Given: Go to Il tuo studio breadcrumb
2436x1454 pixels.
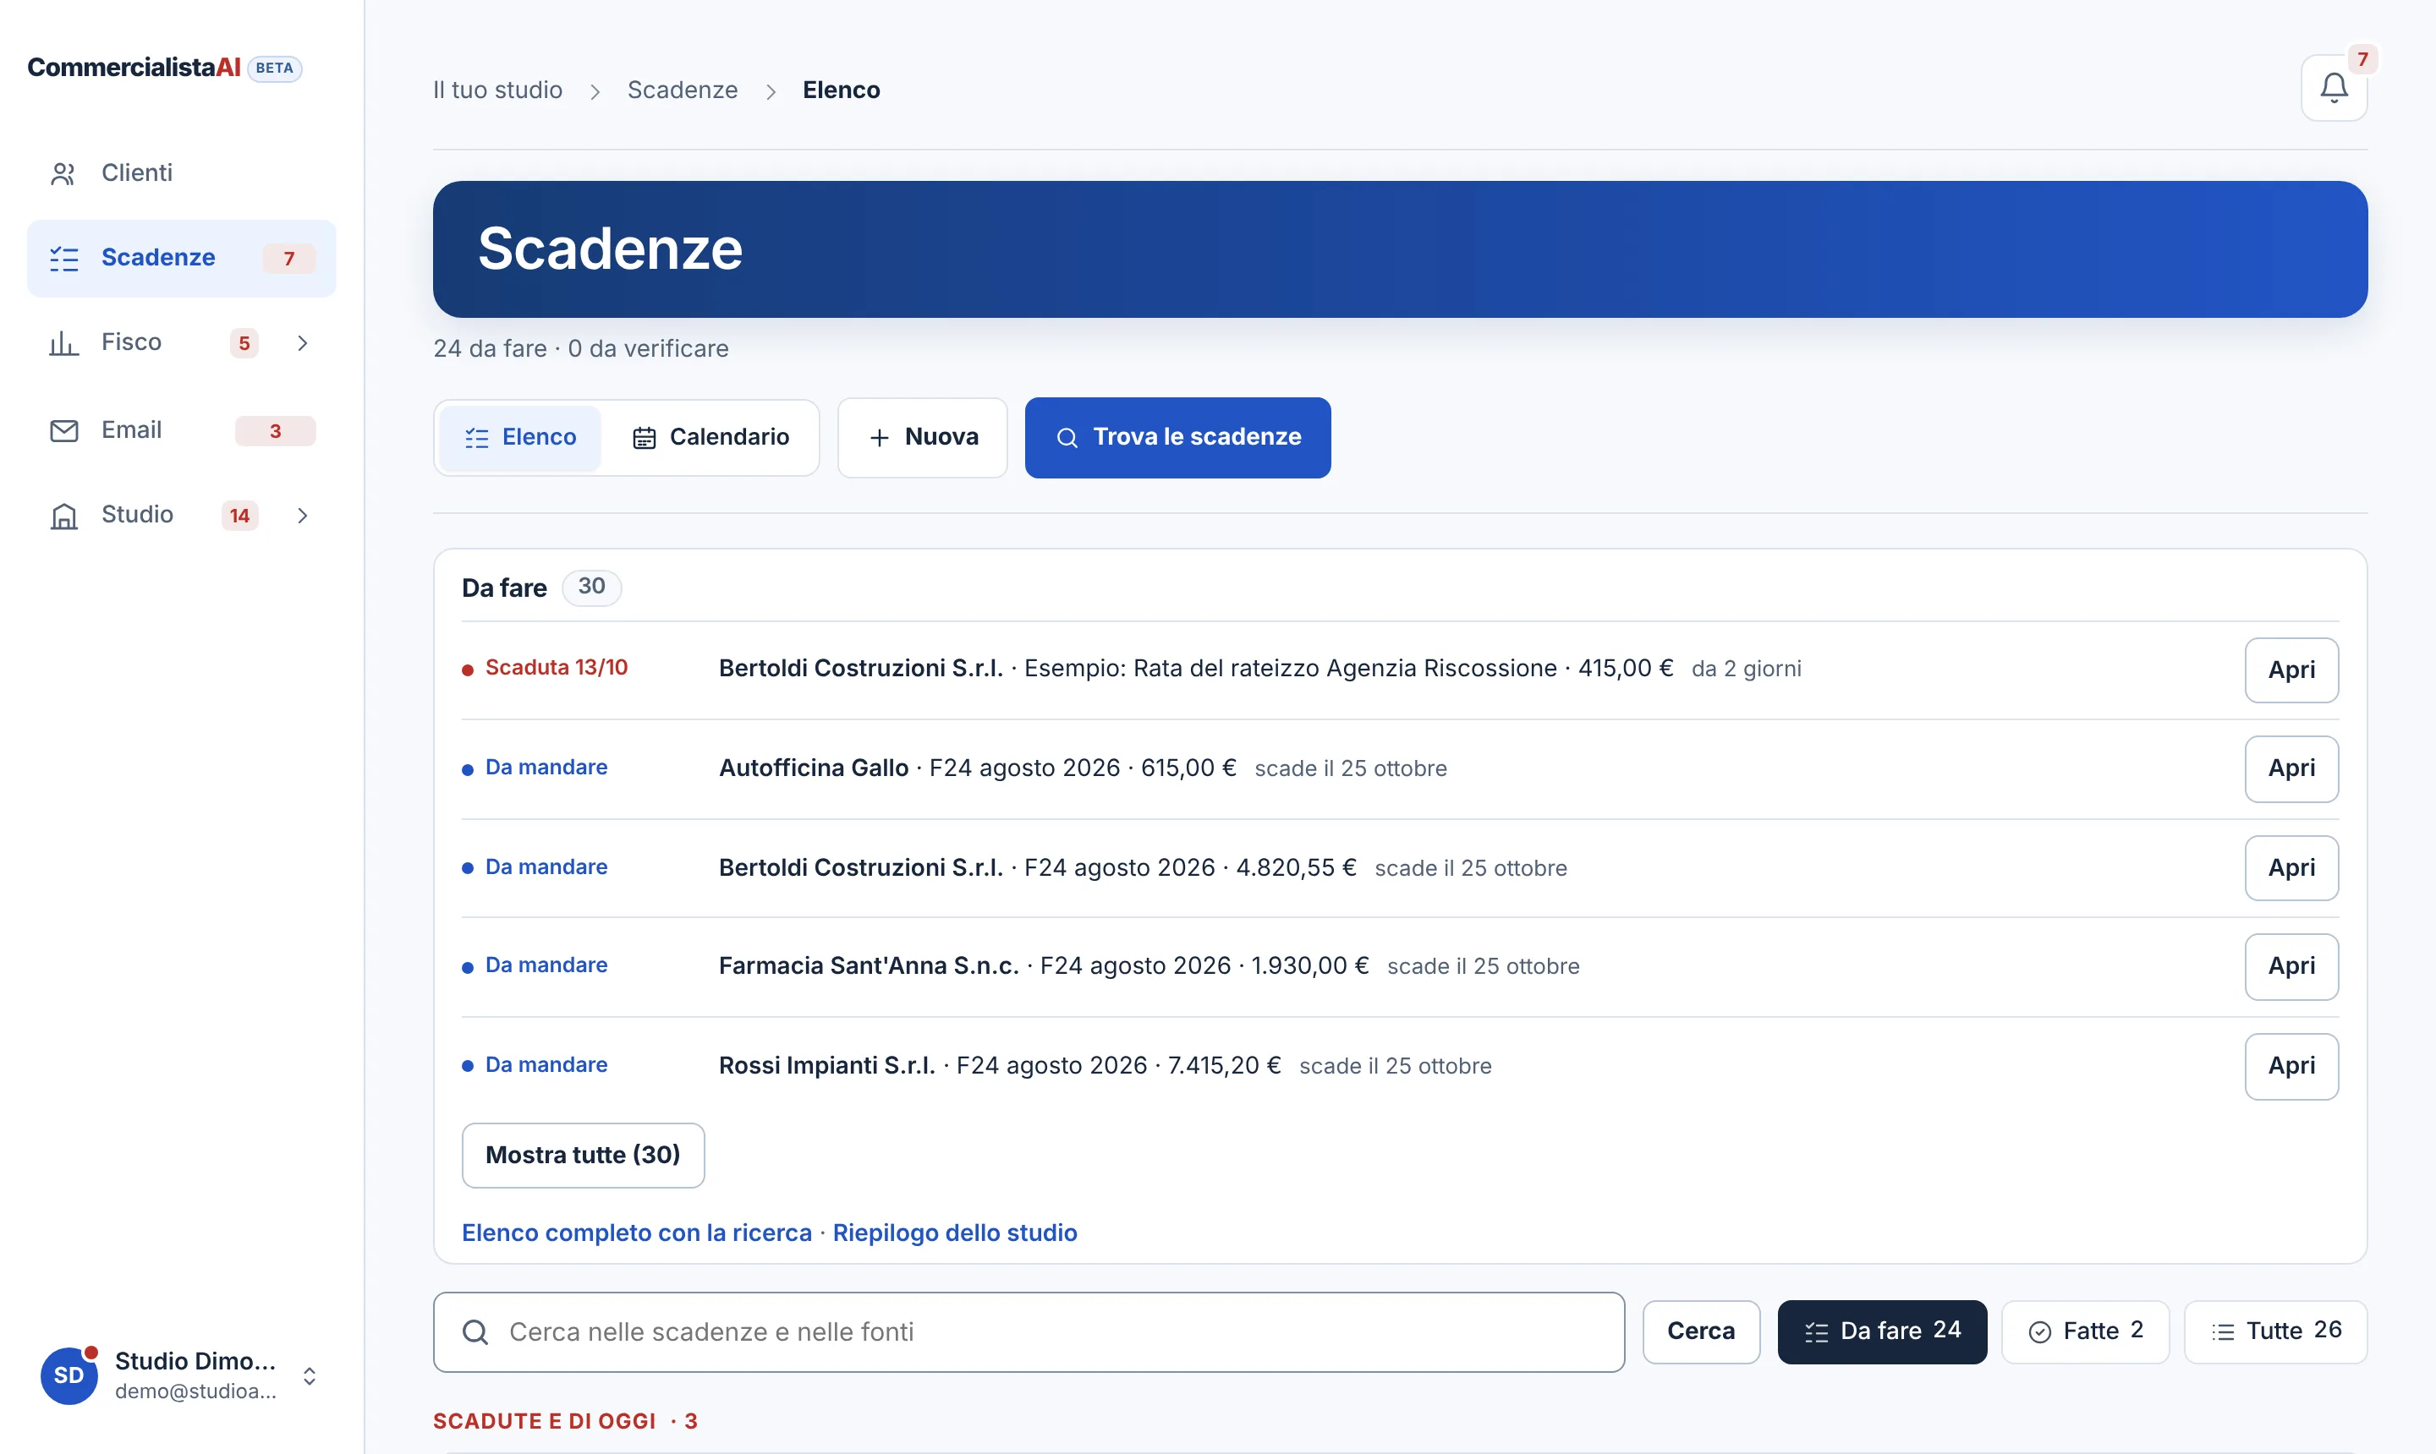Looking at the screenshot, I should click(x=498, y=90).
